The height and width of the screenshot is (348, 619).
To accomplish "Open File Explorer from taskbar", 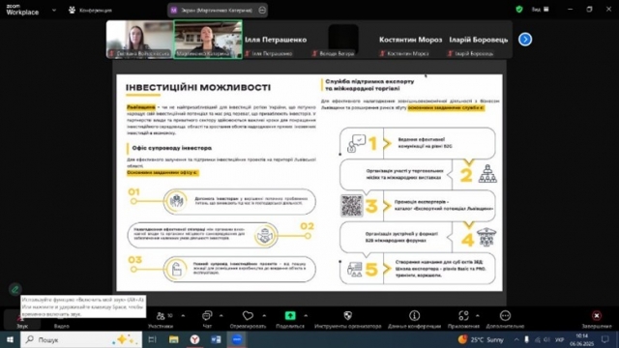I will [174, 339].
